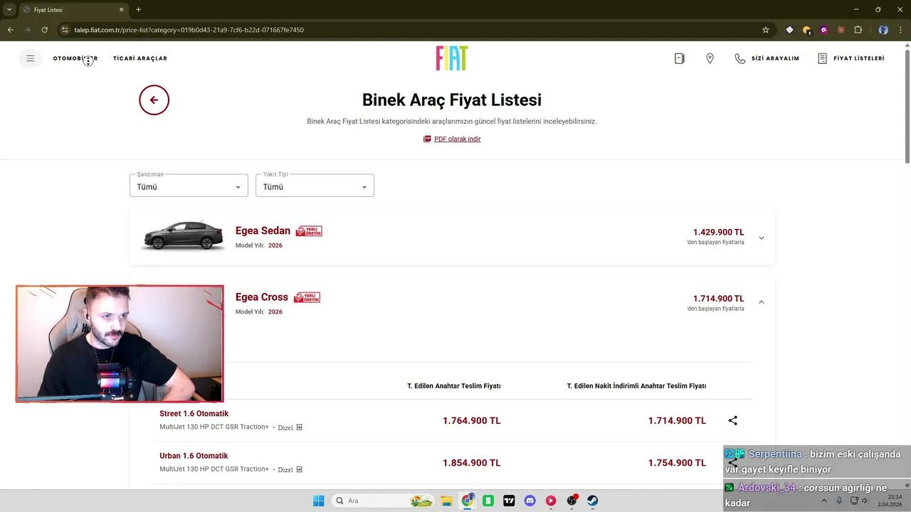
Task: Click the circular back arrow button
Action: click(154, 100)
